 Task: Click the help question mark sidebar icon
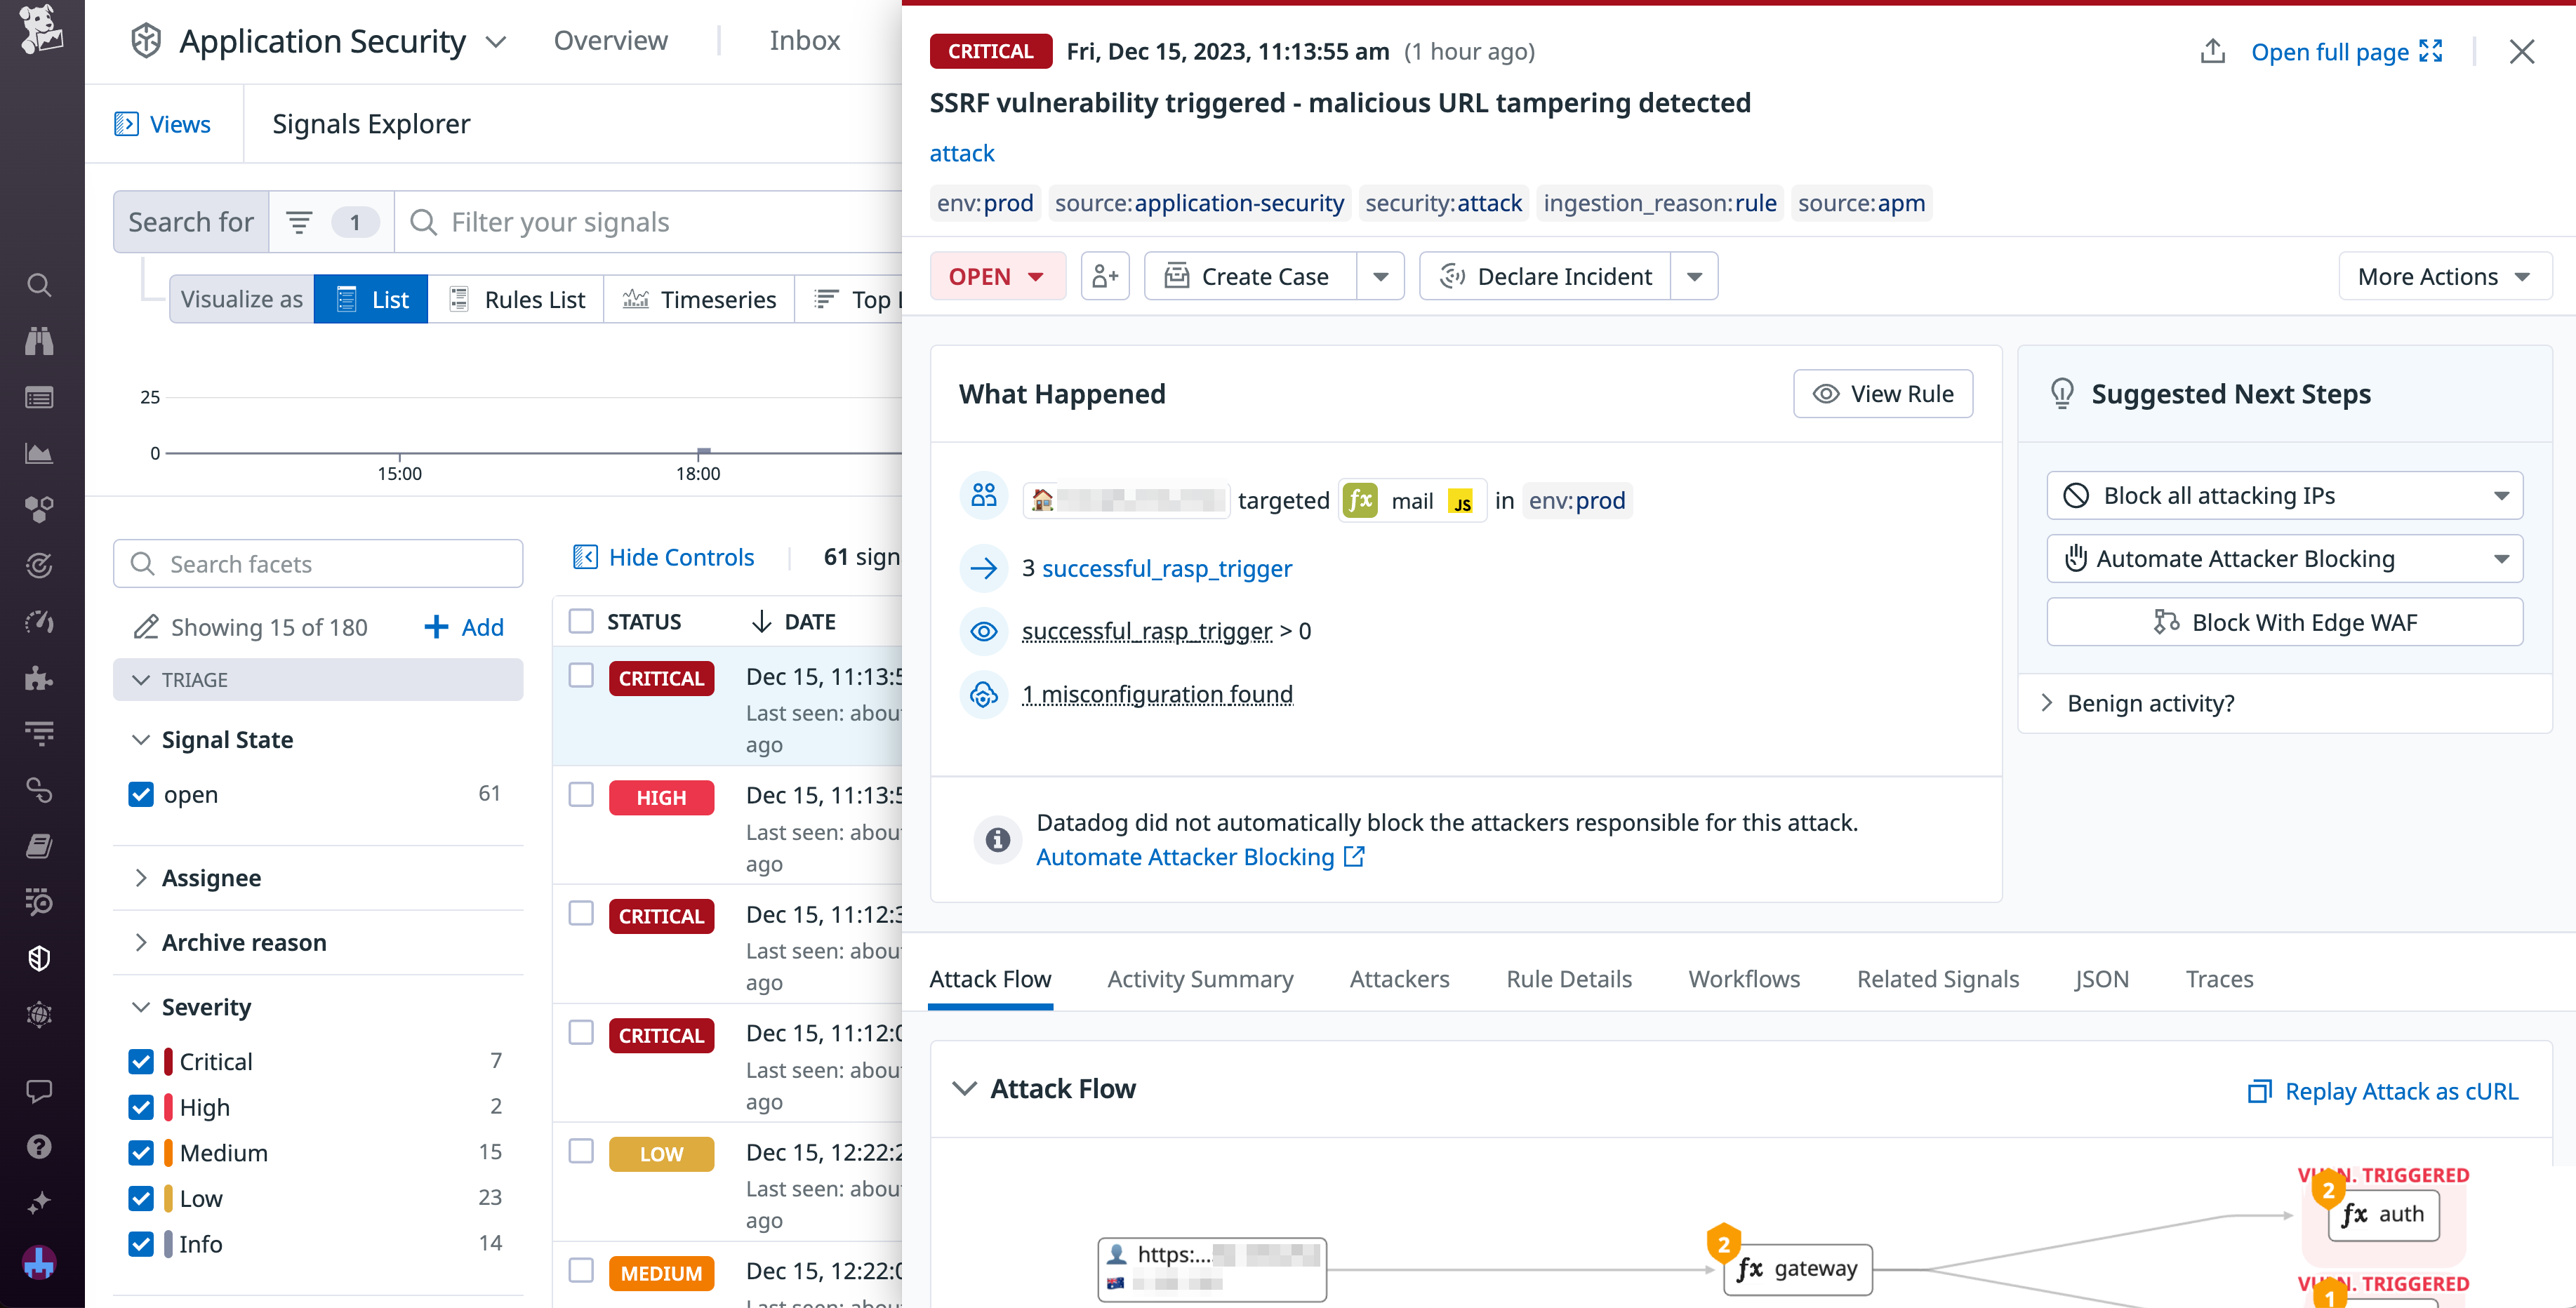tap(39, 1146)
